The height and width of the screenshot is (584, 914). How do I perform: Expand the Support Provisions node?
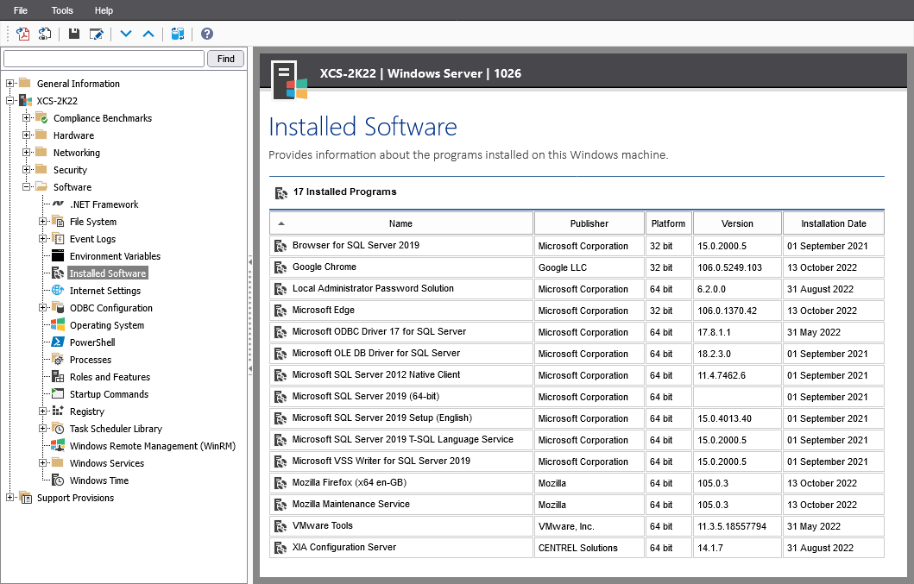(x=9, y=497)
